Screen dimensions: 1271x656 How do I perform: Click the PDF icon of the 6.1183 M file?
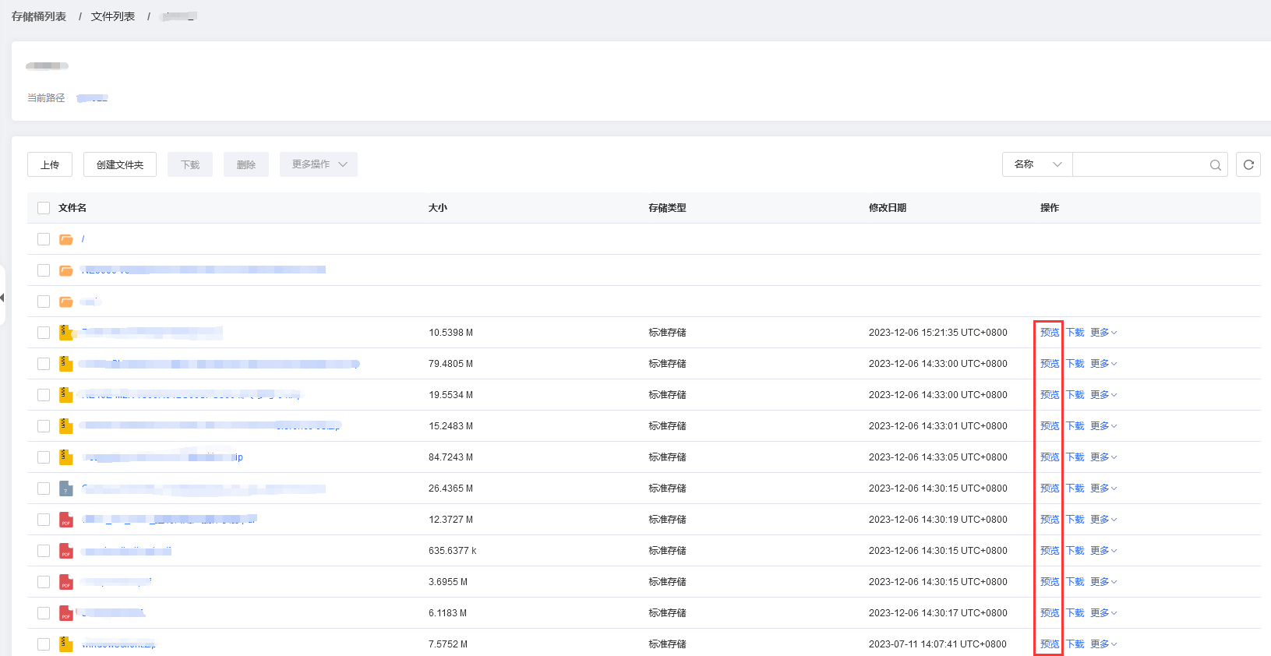(x=66, y=613)
